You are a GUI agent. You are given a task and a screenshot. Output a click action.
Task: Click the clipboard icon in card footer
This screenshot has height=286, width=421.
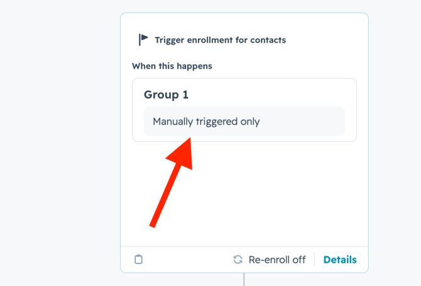tap(139, 259)
